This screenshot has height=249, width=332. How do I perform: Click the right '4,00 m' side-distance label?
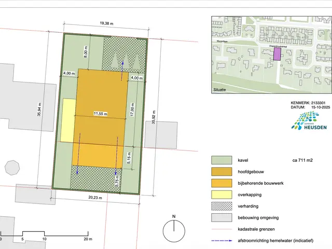[137, 78]
